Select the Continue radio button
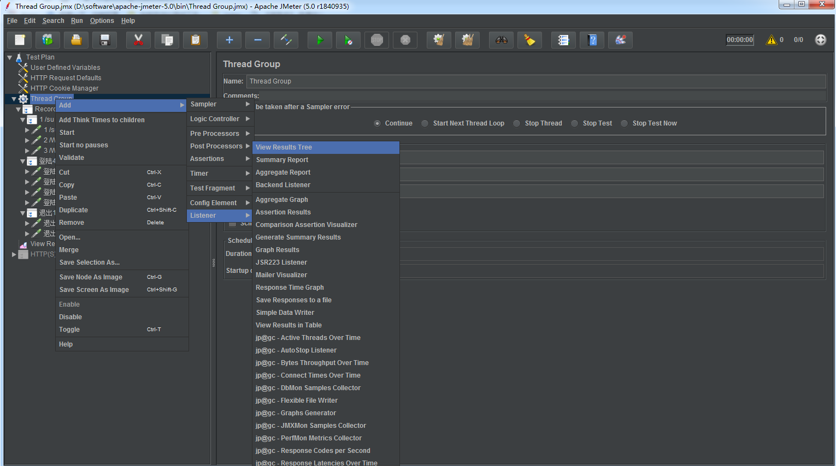 [x=377, y=123]
